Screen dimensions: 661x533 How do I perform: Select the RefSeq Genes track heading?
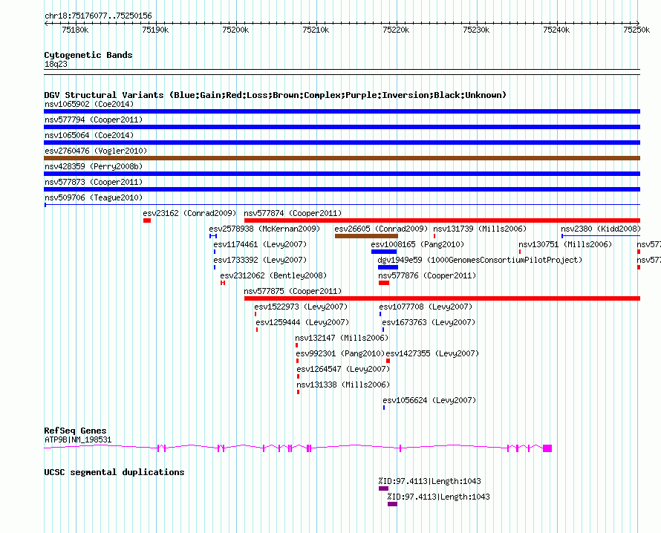[x=75, y=431]
